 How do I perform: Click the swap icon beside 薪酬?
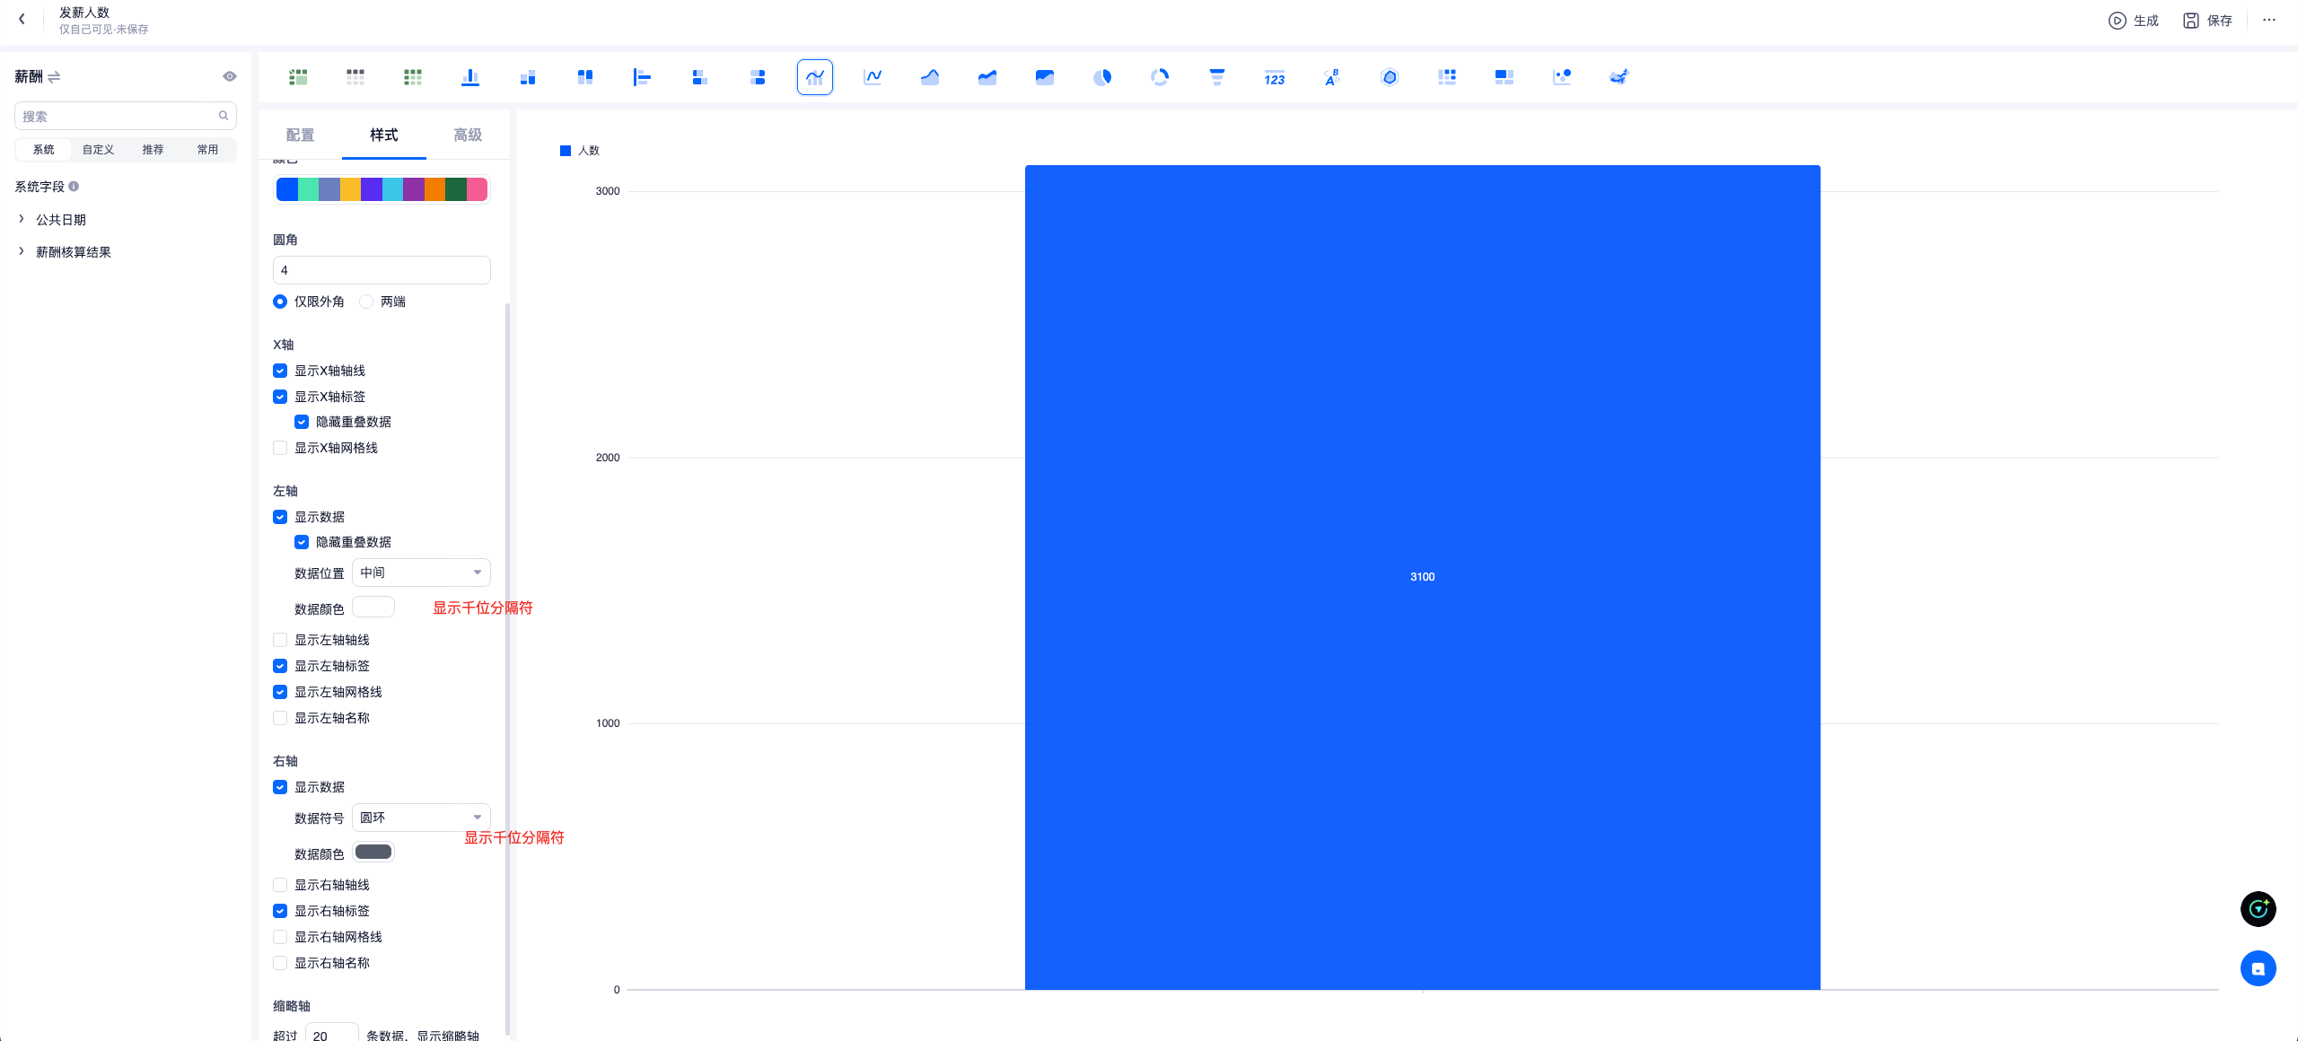click(54, 77)
